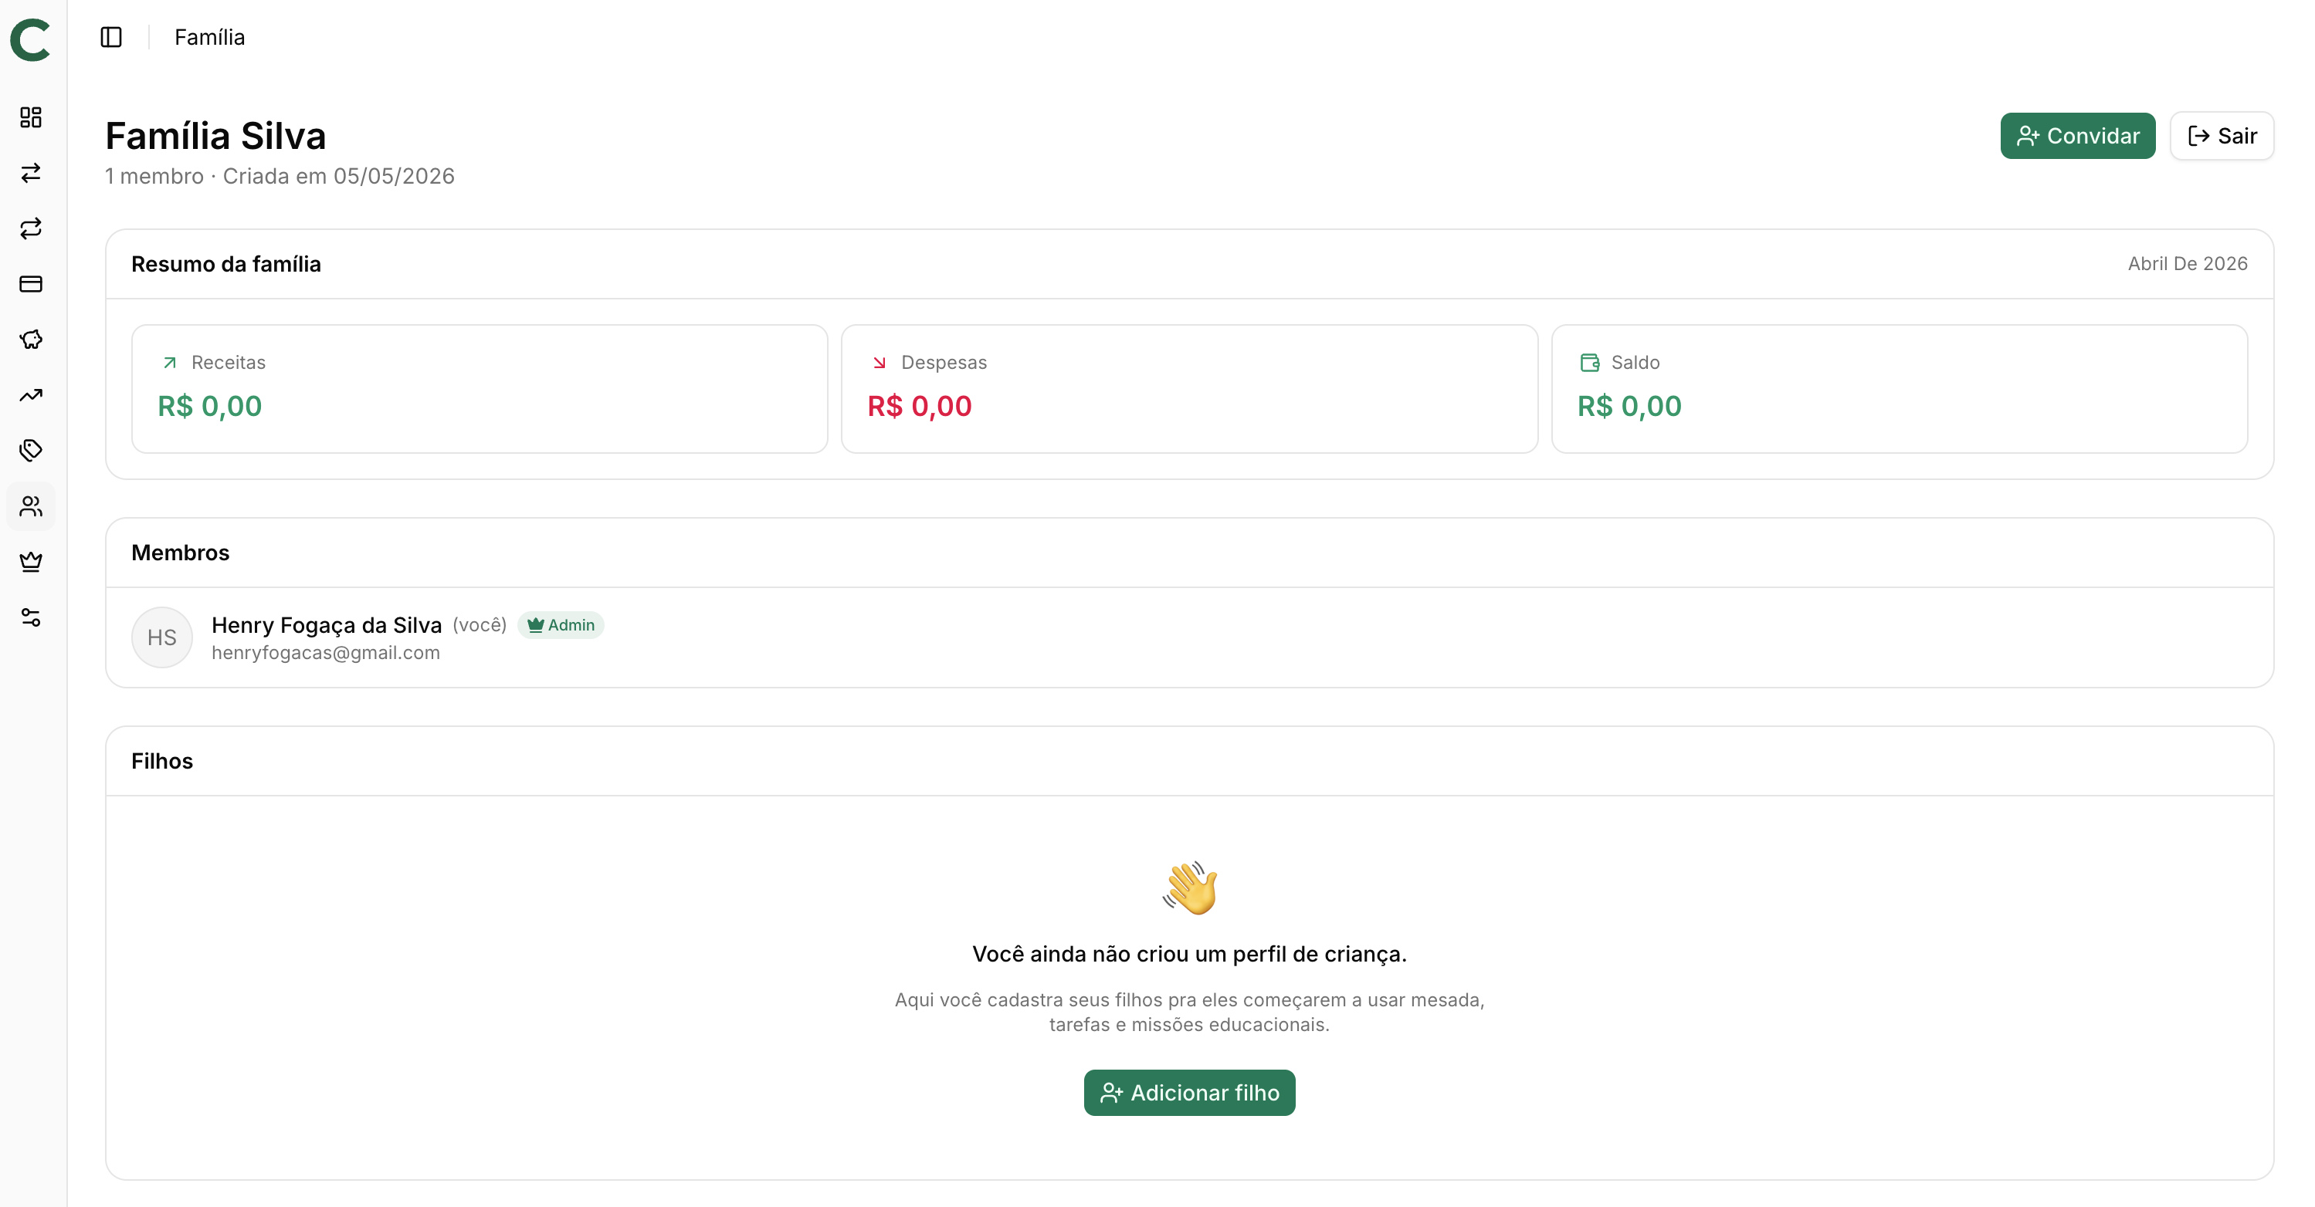The width and height of the screenshot is (2315, 1207).
Task: Open the crown premium icon in sidebar
Action: [x=32, y=562]
